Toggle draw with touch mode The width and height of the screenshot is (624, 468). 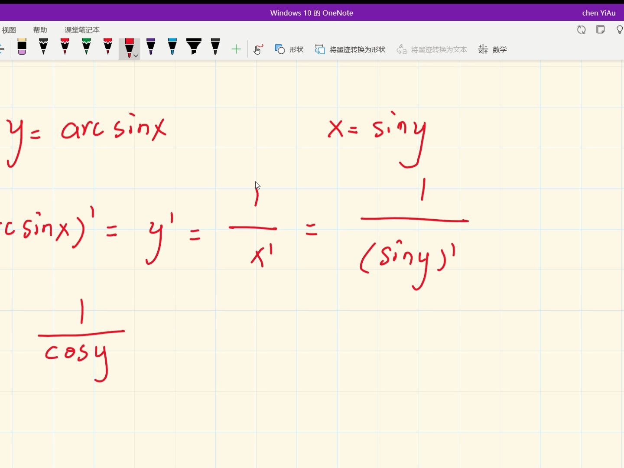coord(258,49)
